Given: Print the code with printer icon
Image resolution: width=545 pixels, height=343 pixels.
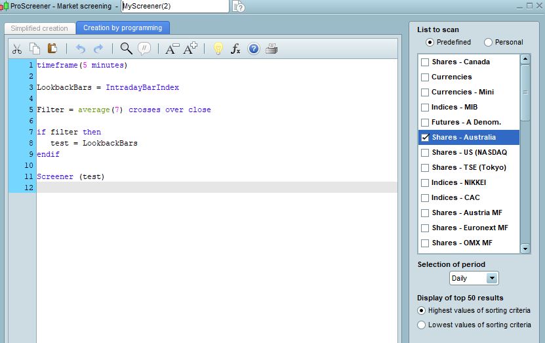Looking at the screenshot, I should pyautogui.click(x=272, y=49).
